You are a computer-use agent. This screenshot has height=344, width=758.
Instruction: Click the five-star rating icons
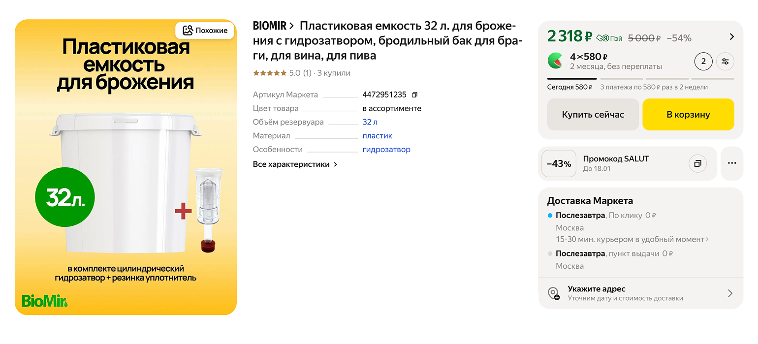(270, 72)
